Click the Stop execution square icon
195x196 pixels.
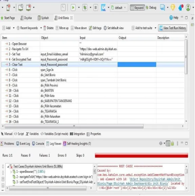point(95,8)
